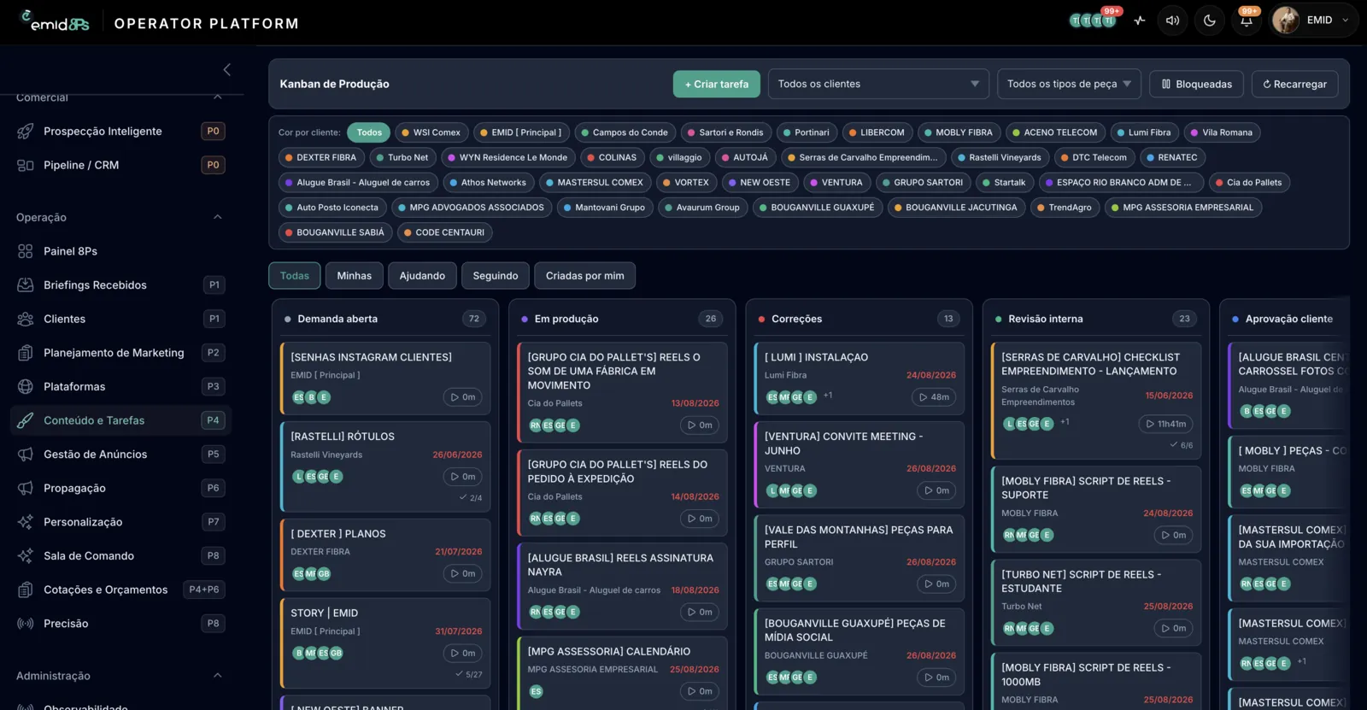Click Demanda aberta count badge 72
This screenshot has width=1367, height=710.
pos(474,319)
